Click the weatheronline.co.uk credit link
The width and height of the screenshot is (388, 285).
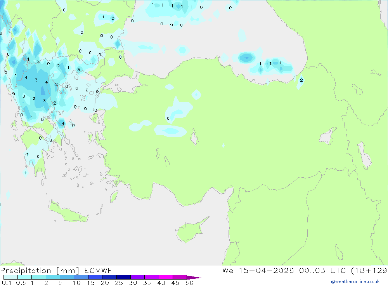tap(355, 282)
